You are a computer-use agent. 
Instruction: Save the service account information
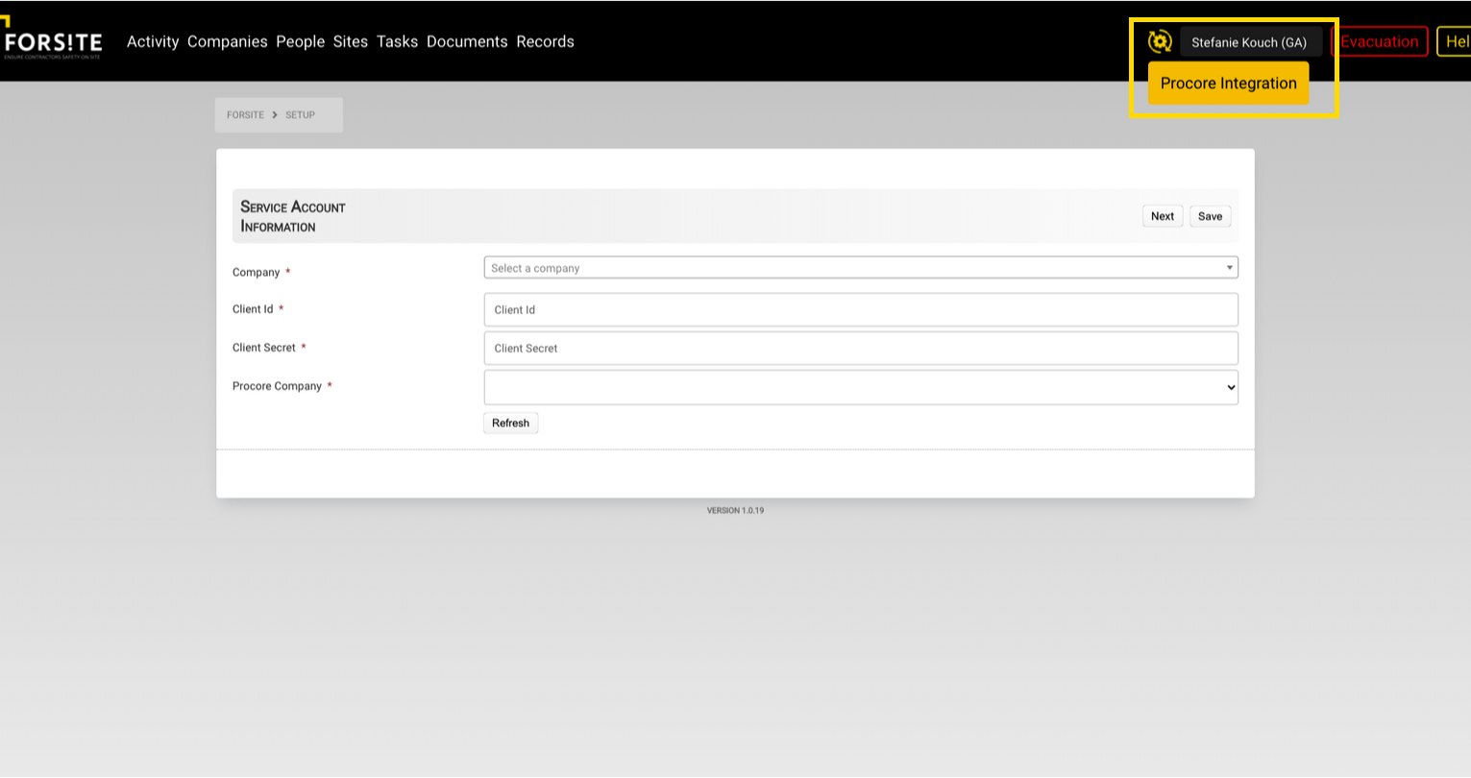1210,216
